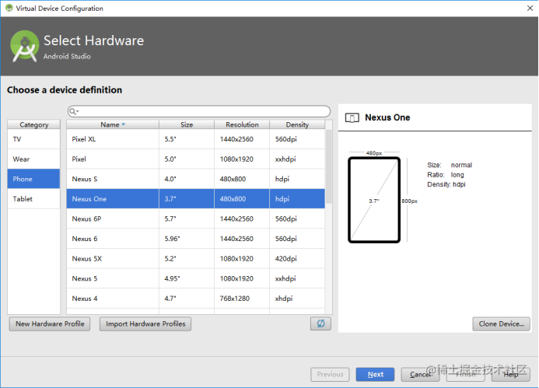539x388 pixels.
Task: Sort by the Resolution column header
Action: (x=242, y=124)
